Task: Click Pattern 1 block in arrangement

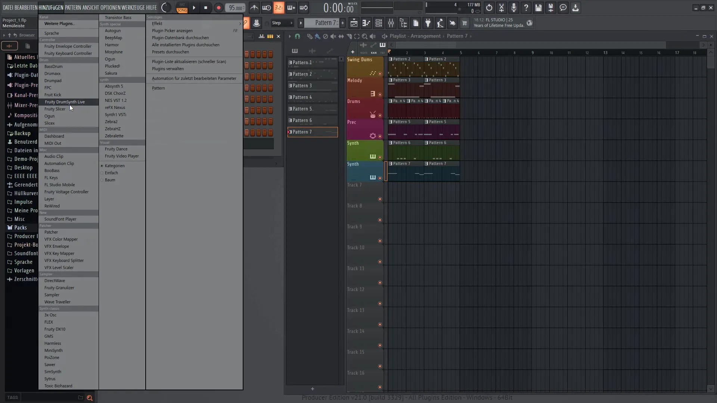Action: coord(312,62)
